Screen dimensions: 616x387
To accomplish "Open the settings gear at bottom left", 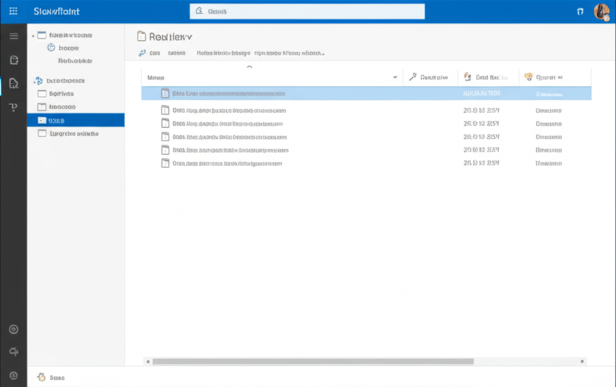I will tap(13, 329).
